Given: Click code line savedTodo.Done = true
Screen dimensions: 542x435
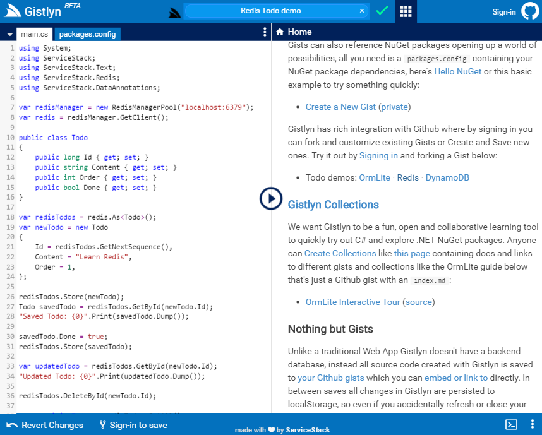Looking at the screenshot, I should click(63, 337).
